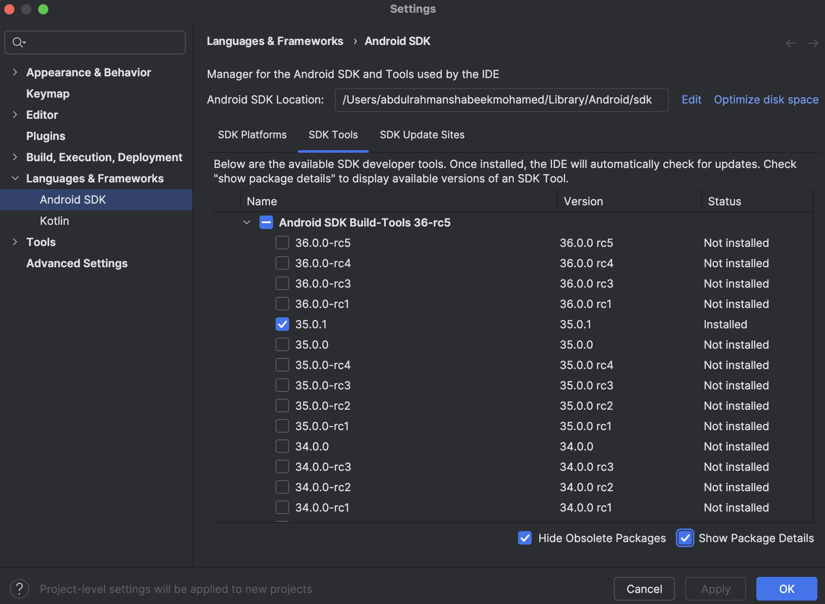The height and width of the screenshot is (604, 825).
Task: Uncheck the installed 35.0.1 checkbox
Action: [282, 324]
